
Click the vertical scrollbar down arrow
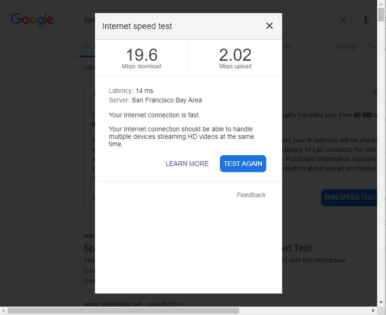point(381,302)
